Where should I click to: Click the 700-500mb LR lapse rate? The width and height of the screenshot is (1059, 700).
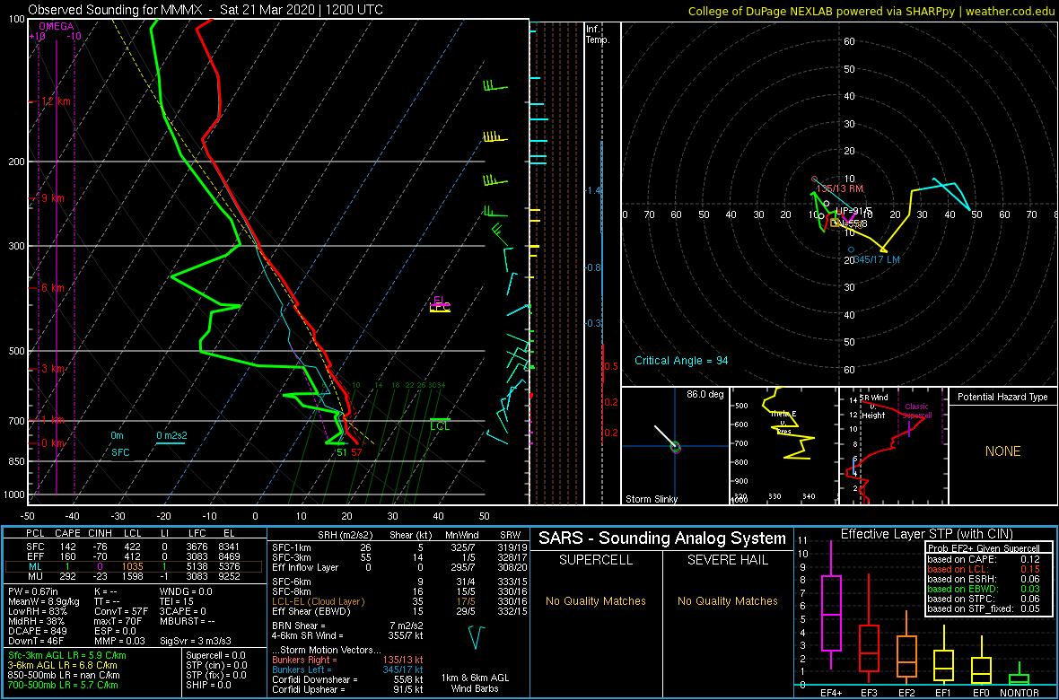point(62,686)
